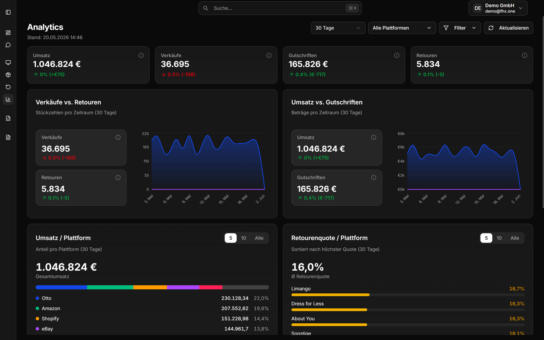Click the Amazon share 19,8%
Viewport: 544px width, 340px height.
pos(261,308)
